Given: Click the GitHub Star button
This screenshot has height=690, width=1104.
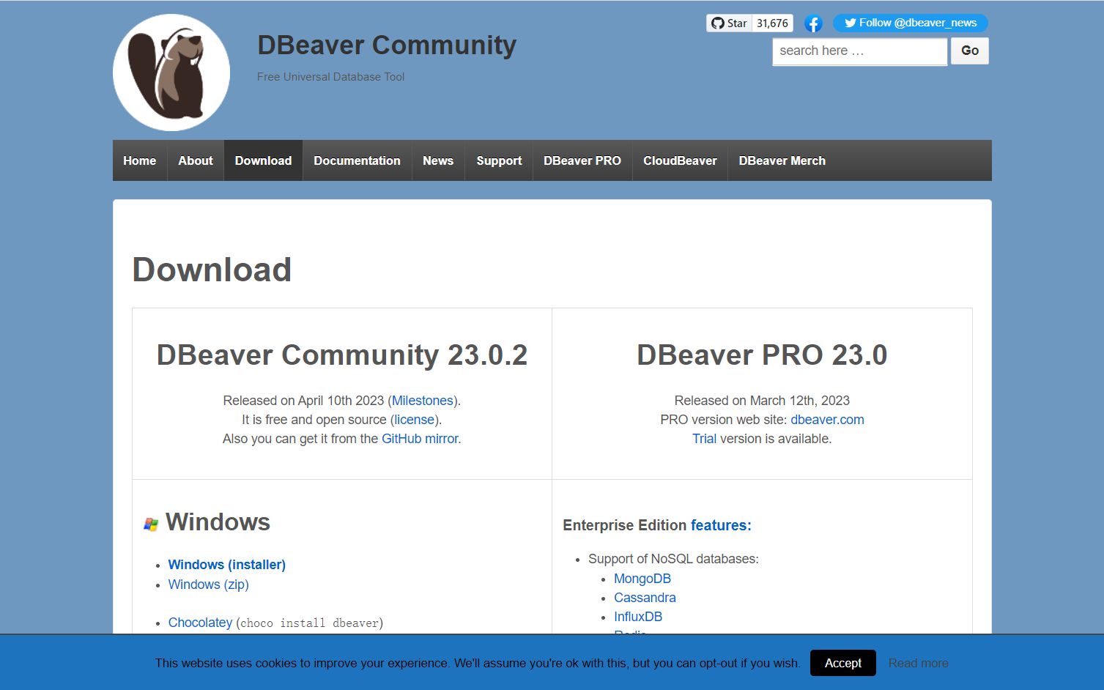Looking at the screenshot, I should (729, 23).
